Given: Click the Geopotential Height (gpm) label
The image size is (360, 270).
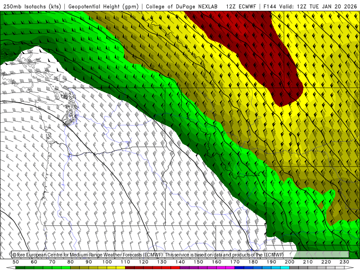Looking at the screenshot, I should (103, 7).
